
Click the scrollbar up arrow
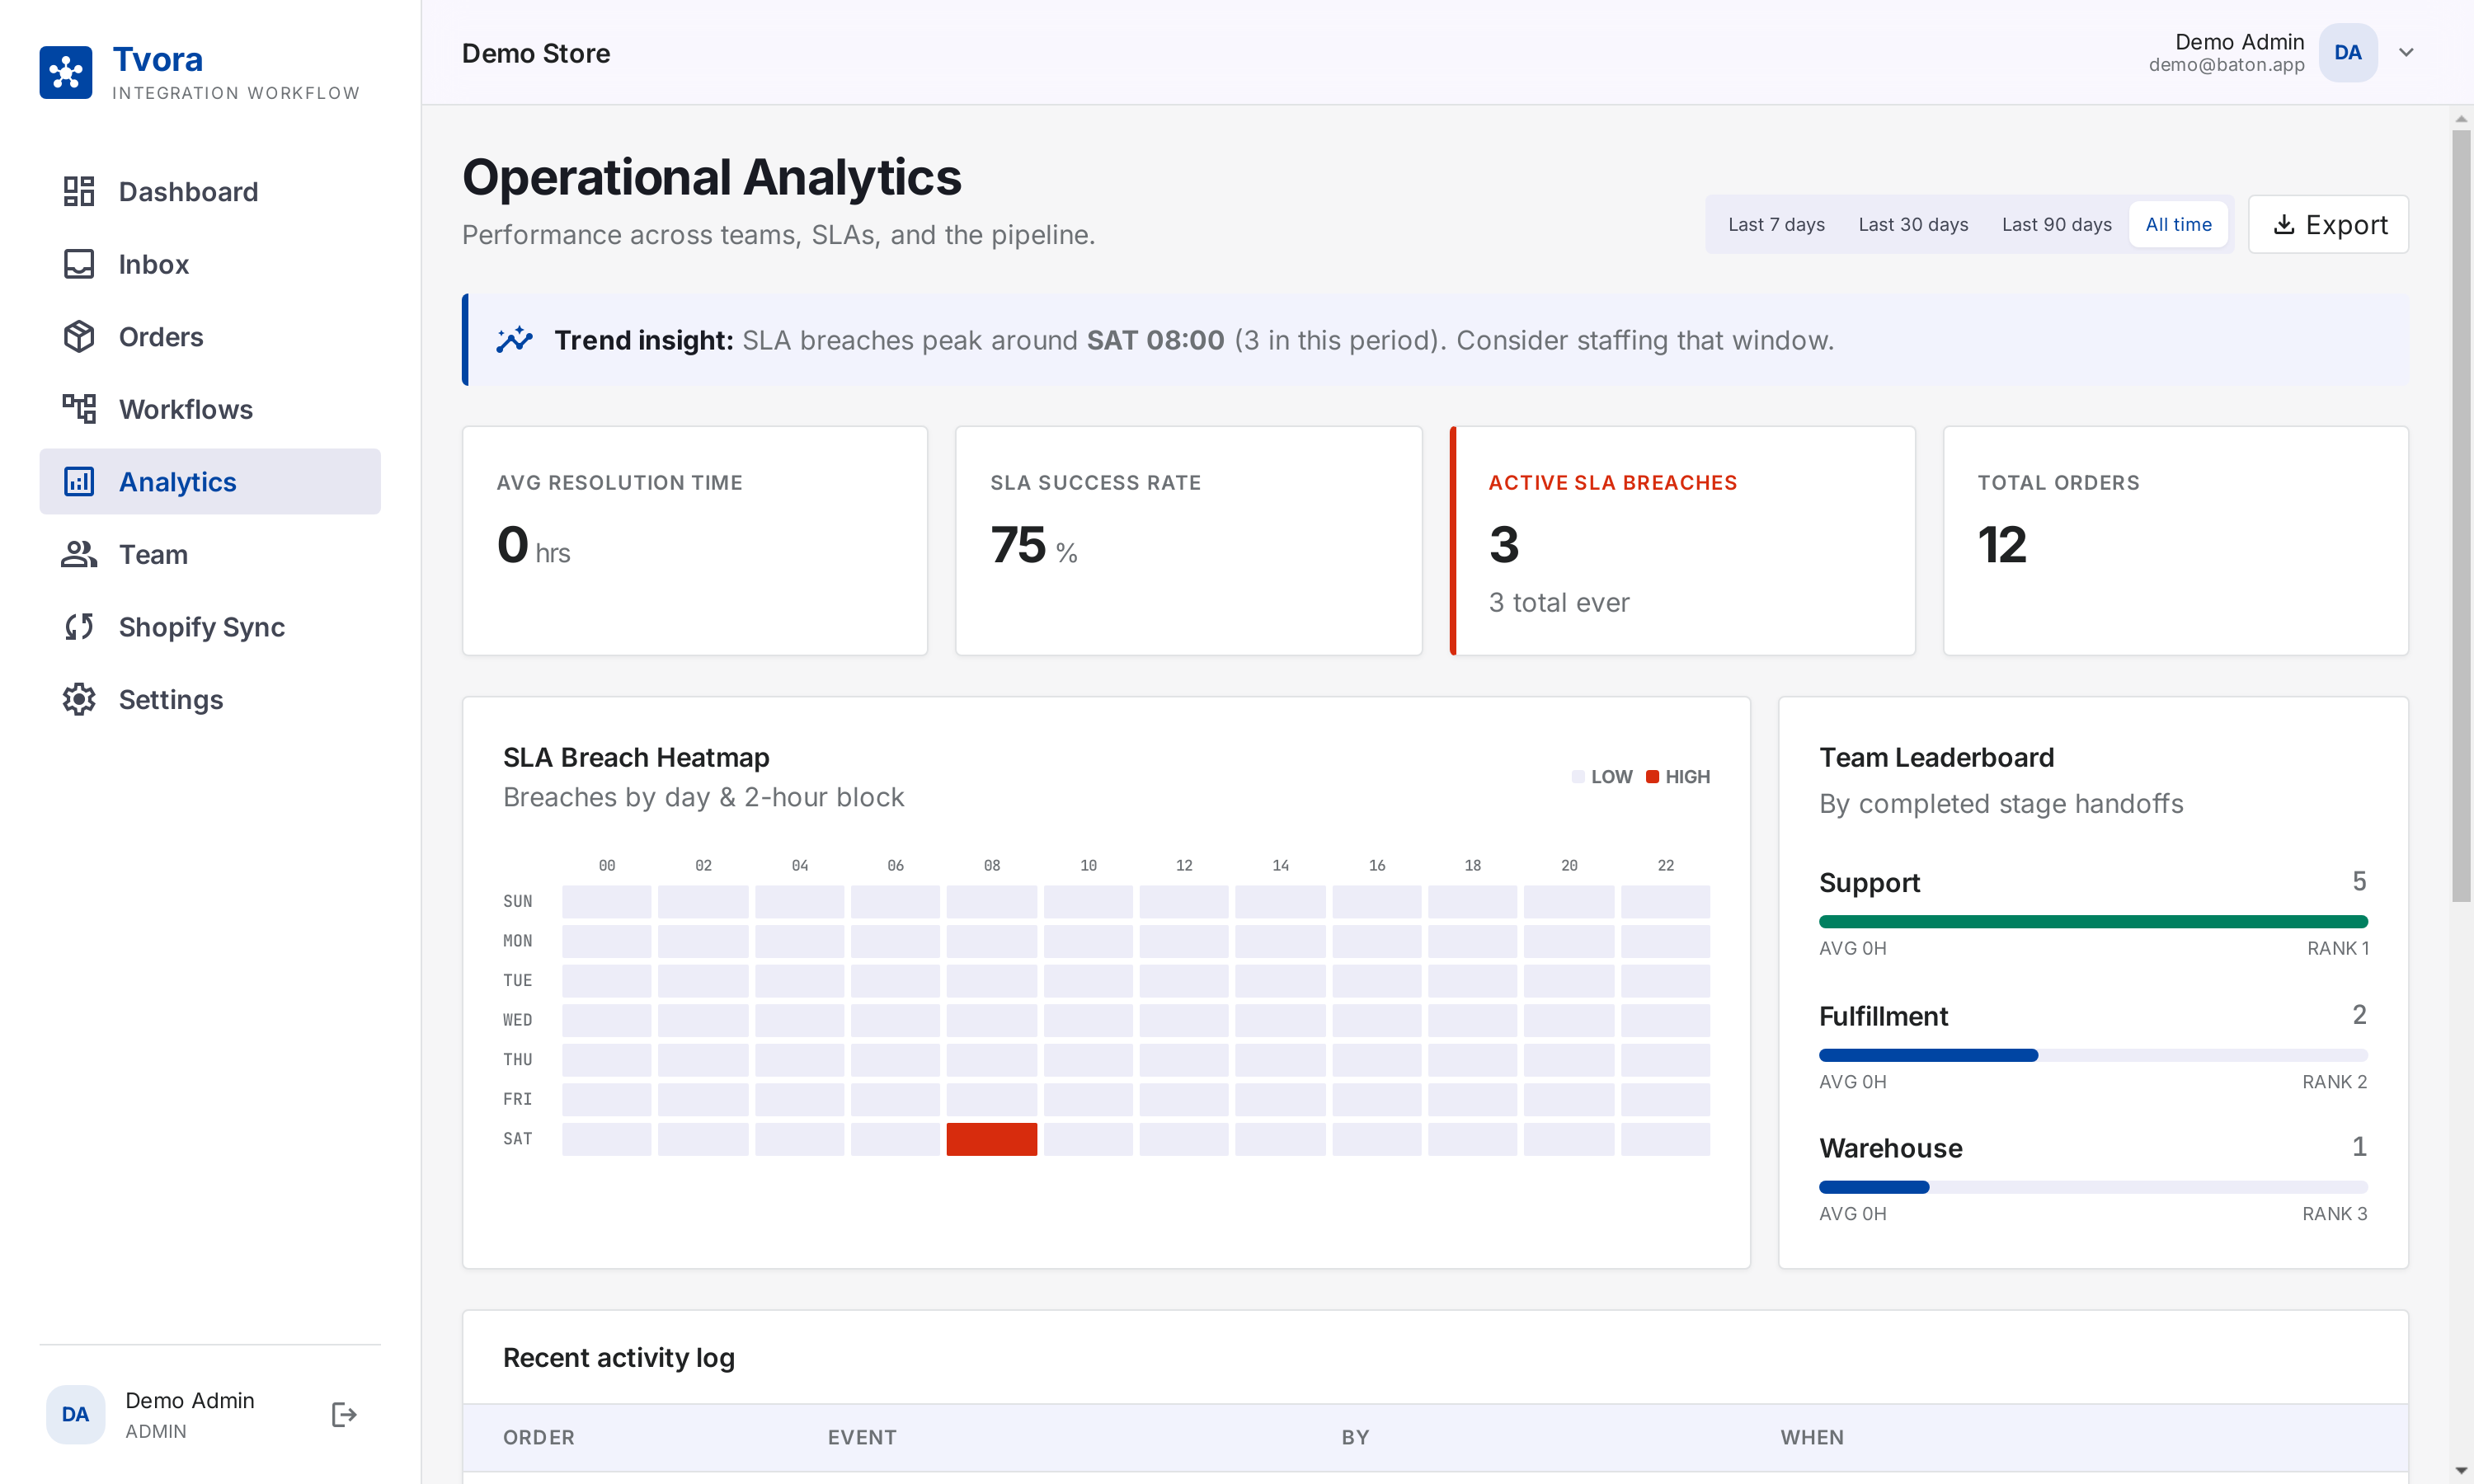(x=2461, y=119)
